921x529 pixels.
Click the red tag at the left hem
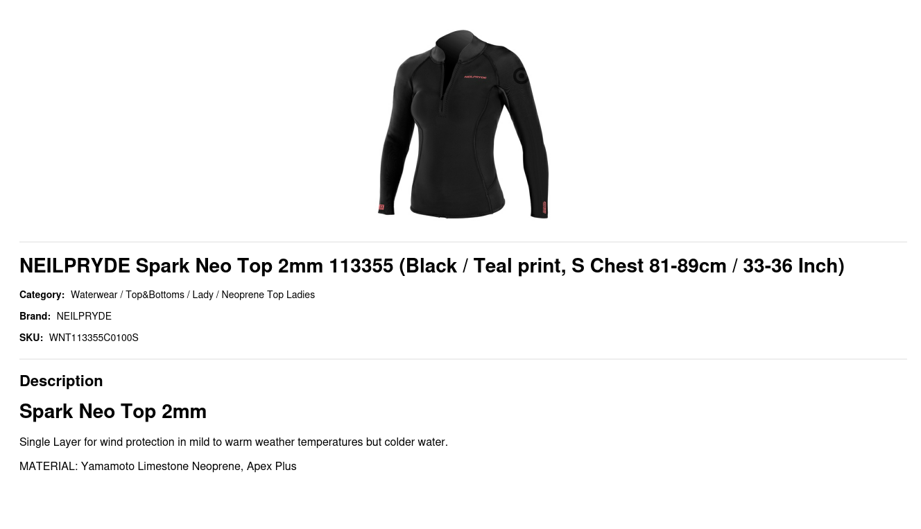click(x=381, y=207)
